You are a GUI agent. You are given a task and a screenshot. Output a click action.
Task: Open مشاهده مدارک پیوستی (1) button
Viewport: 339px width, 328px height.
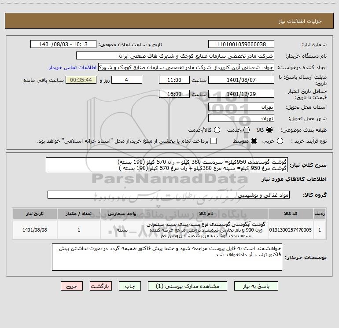point(188,286)
